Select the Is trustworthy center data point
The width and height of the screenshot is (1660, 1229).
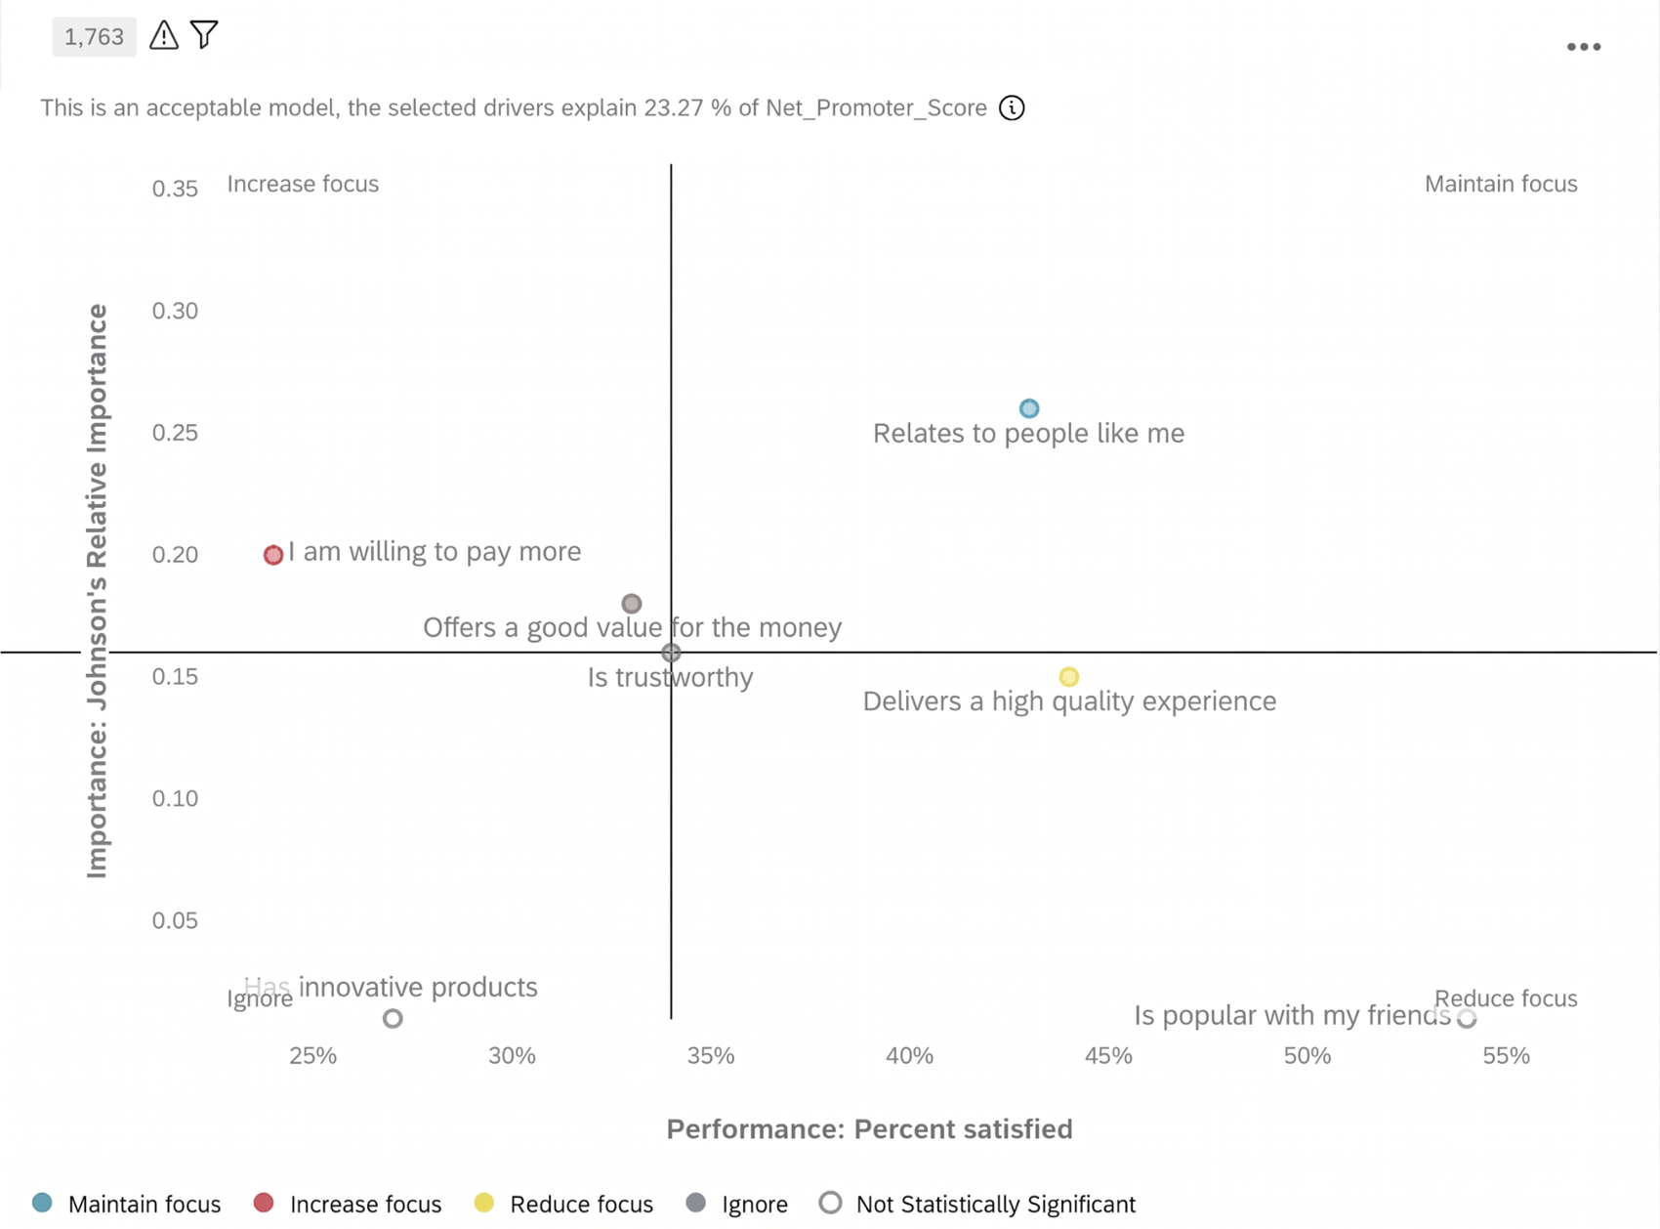point(671,653)
